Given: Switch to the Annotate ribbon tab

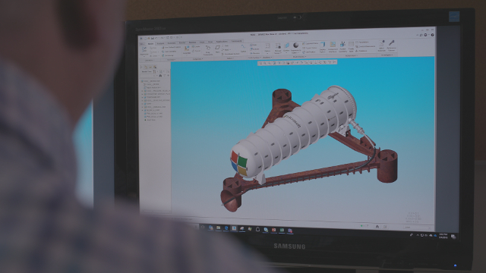Looking at the screenshot, I should [172, 43].
